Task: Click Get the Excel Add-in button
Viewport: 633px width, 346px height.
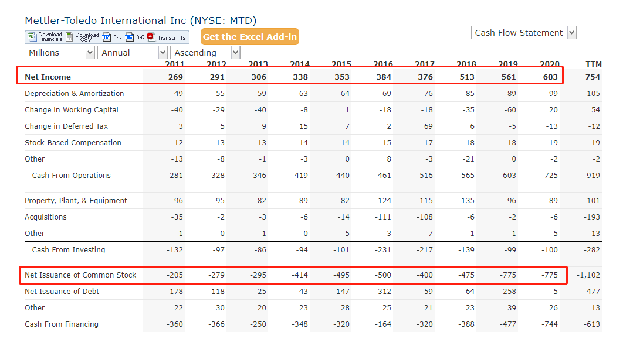Action: click(250, 37)
